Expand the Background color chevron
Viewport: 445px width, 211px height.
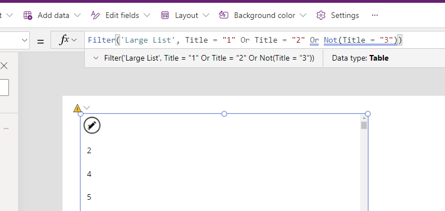coord(303,15)
